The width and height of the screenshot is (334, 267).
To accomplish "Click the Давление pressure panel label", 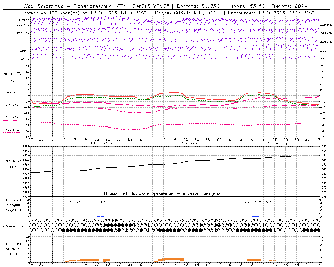I will tap(14, 161).
